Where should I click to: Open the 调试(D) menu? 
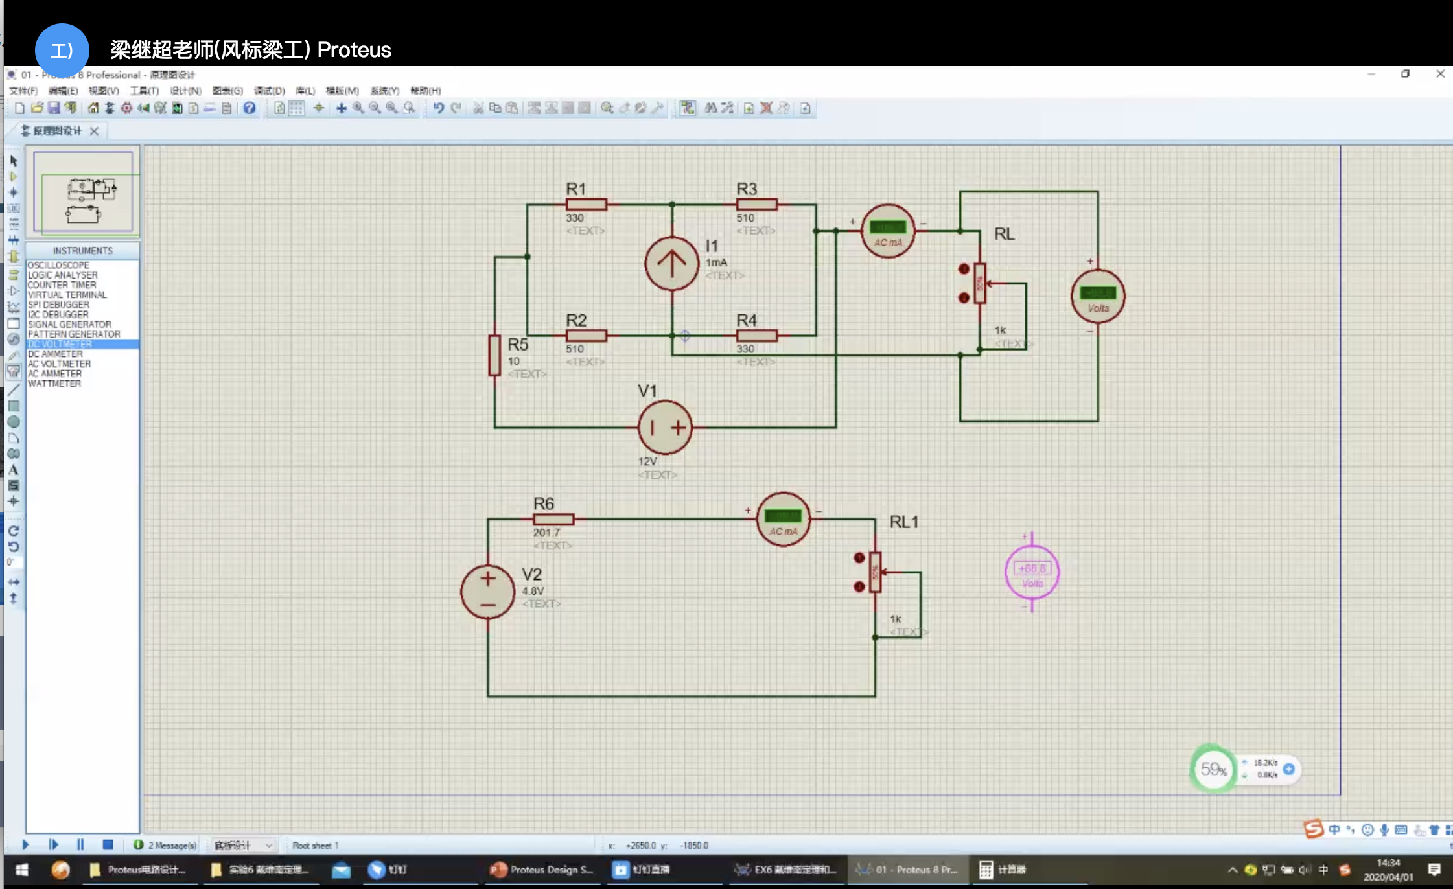tap(269, 91)
